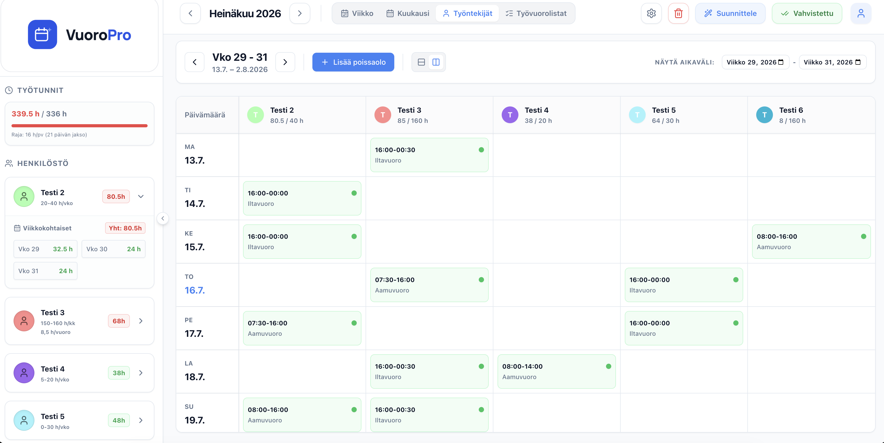Viewport: 884px width, 443px height.
Task: Open the Työvuorolistat tab
Action: point(536,13)
